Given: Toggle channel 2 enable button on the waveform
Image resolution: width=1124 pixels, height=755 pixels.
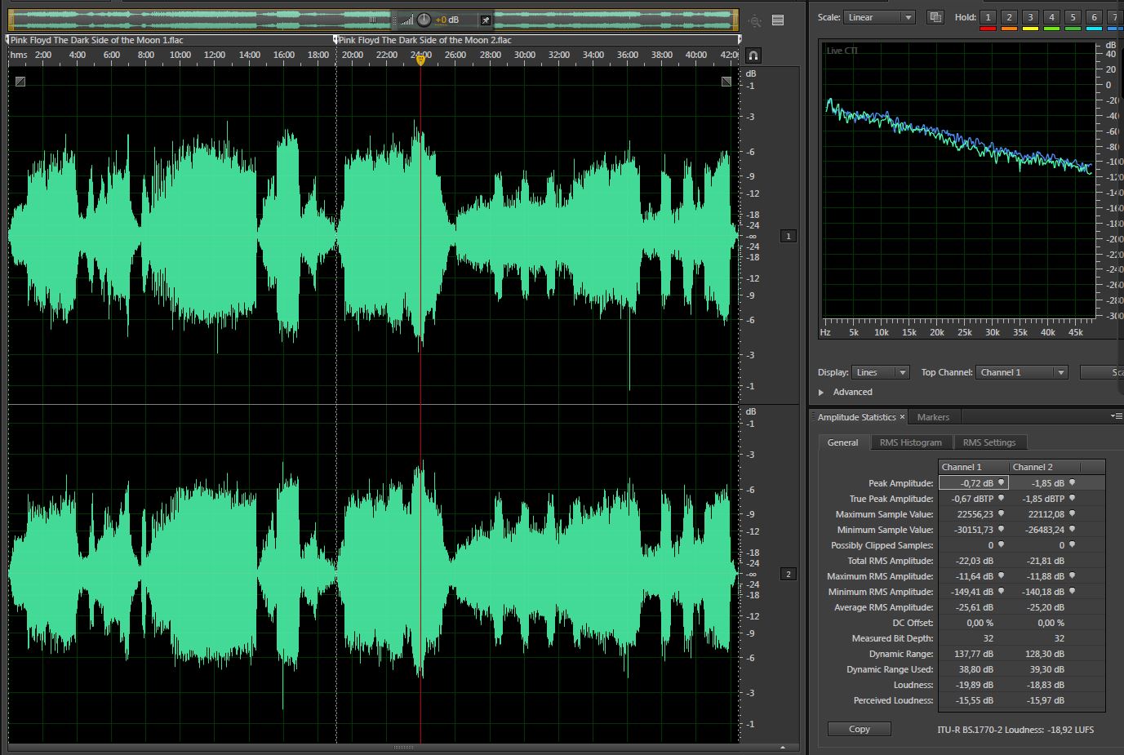Looking at the screenshot, I should click(788, 574).
